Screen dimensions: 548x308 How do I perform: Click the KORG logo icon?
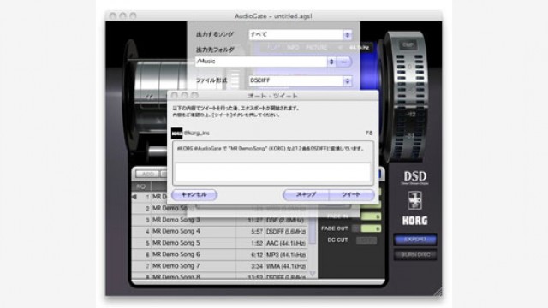414,221
